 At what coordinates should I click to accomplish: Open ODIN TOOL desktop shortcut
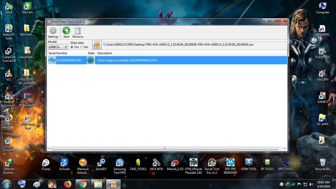249,165
